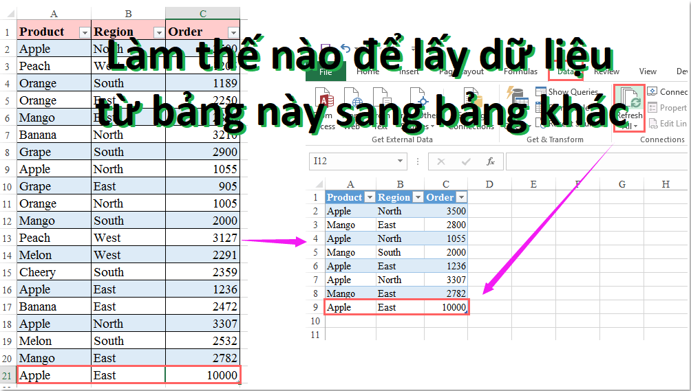Open Product filter dropdown in left table

[x=85, y=32]
